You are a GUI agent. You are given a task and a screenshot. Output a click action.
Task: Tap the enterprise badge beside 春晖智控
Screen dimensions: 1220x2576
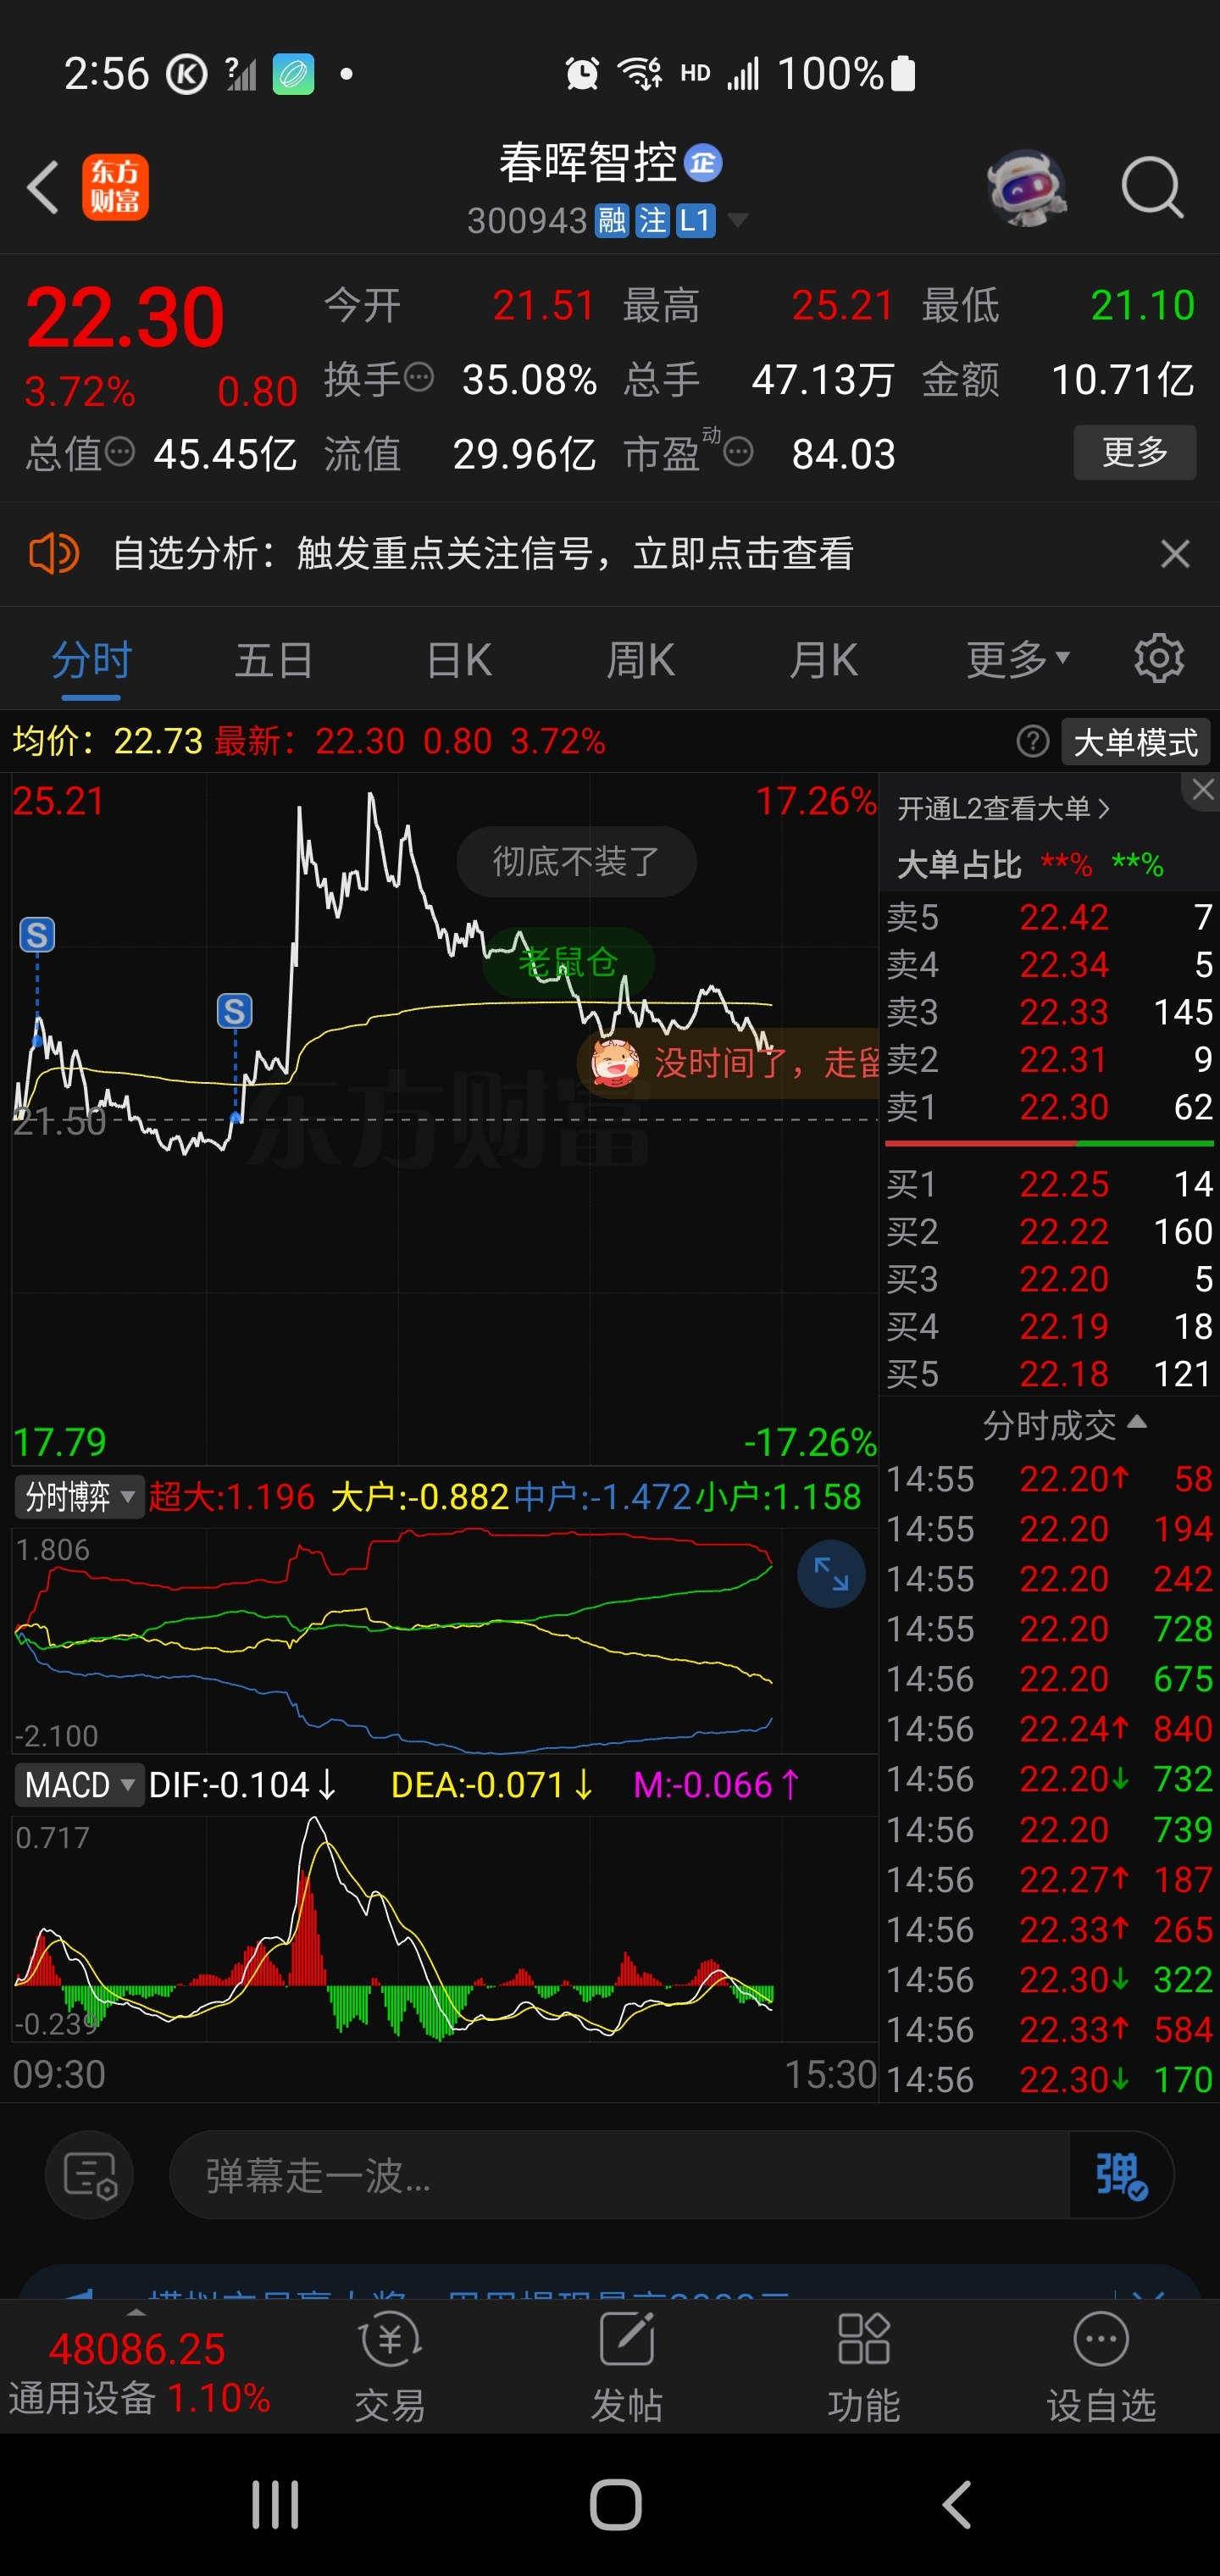tap(704, 162)
